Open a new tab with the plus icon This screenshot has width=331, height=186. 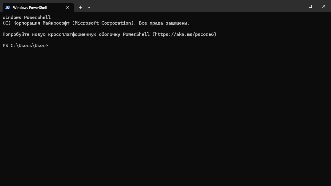click(80, 7)
